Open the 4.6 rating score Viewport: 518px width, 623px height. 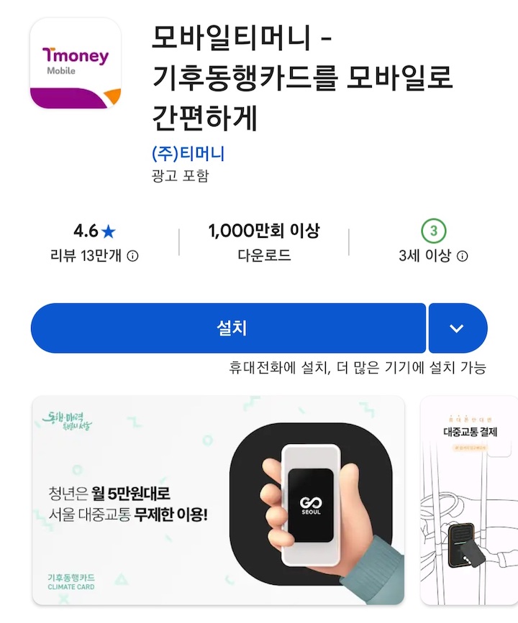coord(86,231)
